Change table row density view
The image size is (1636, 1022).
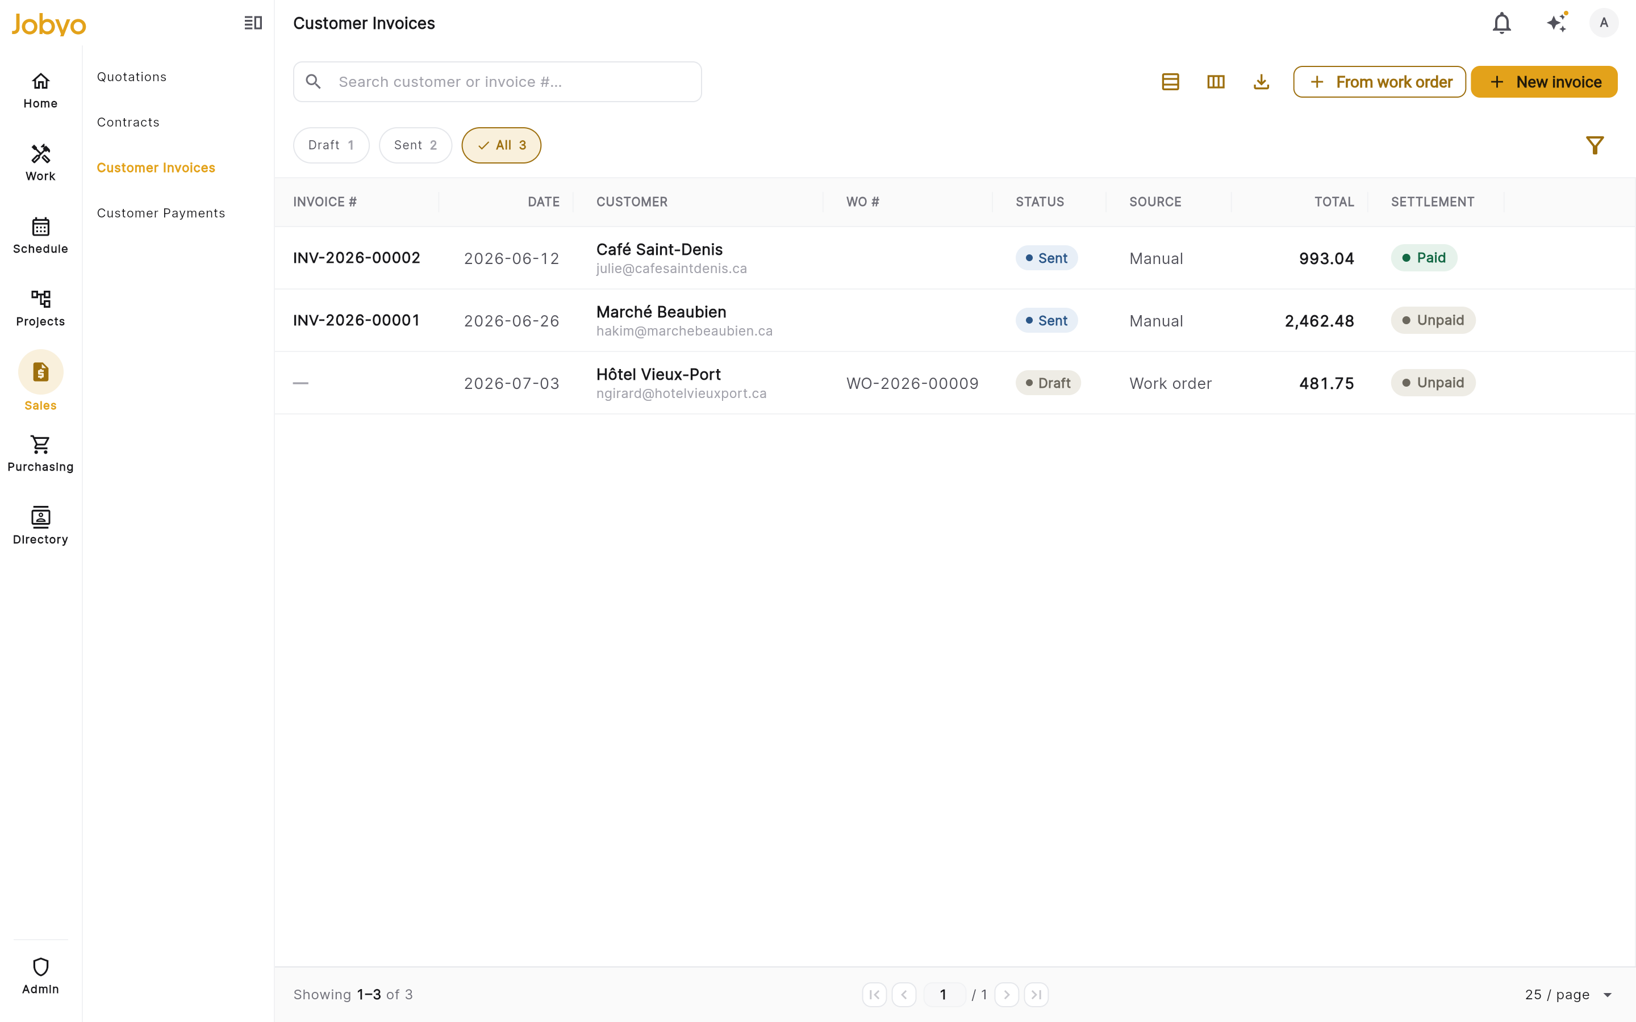pos(1170,82)
